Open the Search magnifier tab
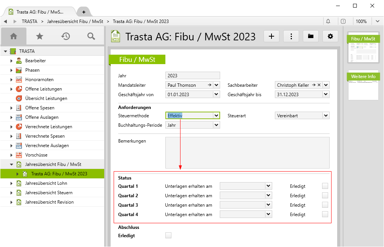This screenshot has width=384, height=247. point(91,36)
